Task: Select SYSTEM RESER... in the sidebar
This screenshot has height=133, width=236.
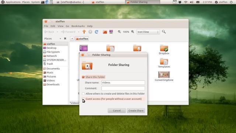Action: (55, 60)
